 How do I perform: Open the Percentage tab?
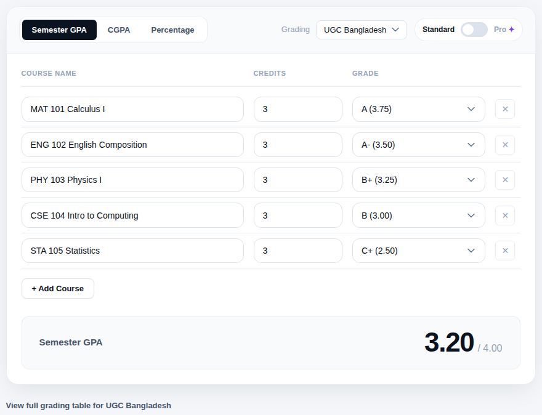172,30
